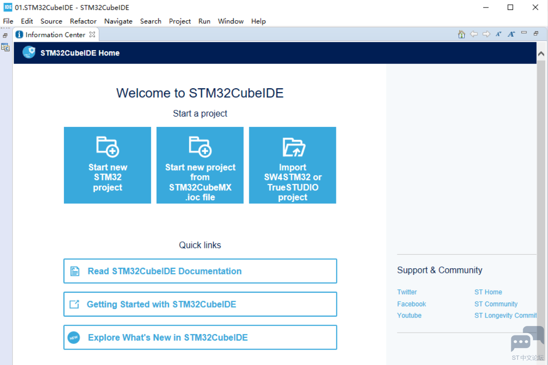548x365 pixels.
Task: Click the document icon beside Read Documentation
Action: point(75,271)
